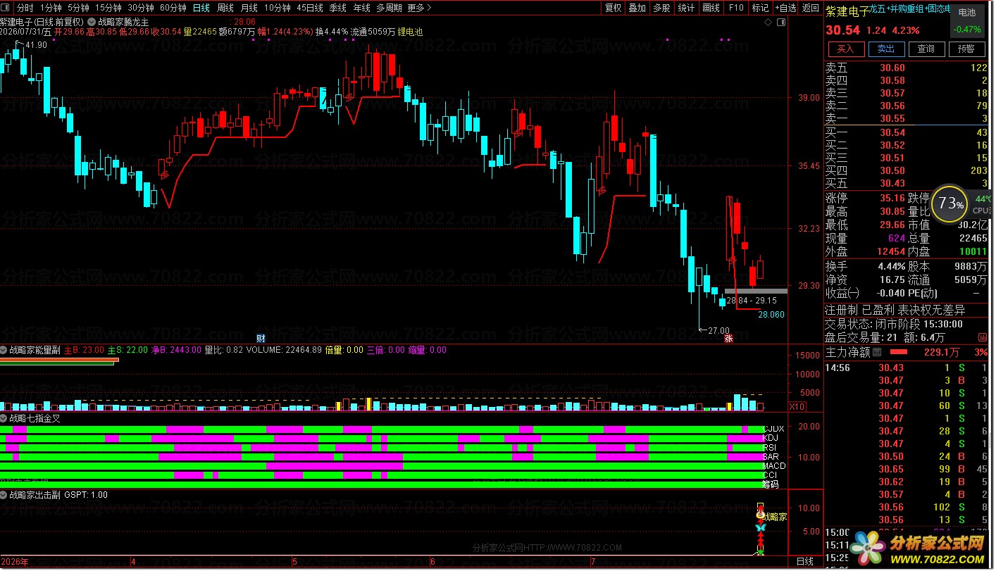Click the 交易状态 闭市阶段 status text
The height and width of the screenshot is (571, 996).
coord(894,324)
